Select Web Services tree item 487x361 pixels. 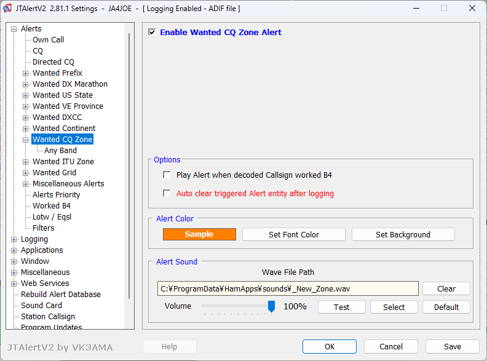coord(45,284)
